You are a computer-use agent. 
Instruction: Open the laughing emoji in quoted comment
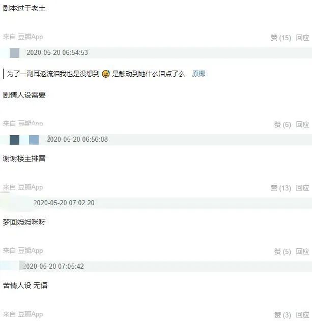[x=106, y=74]
